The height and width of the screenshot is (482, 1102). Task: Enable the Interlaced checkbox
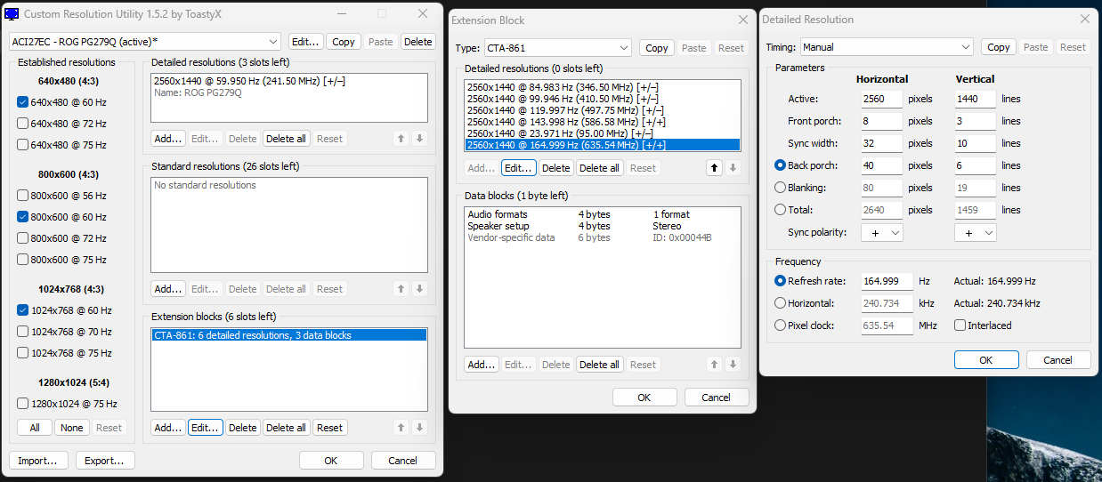click(960, 325)
